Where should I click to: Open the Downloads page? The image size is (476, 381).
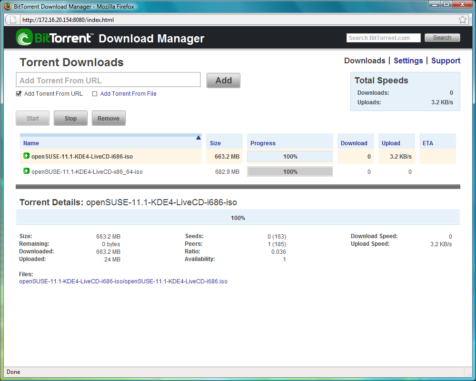click(365, 61)
